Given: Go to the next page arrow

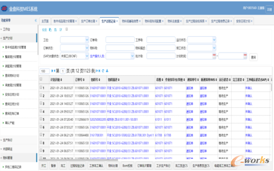Looking at the screenshot, I should pos(97,71).
